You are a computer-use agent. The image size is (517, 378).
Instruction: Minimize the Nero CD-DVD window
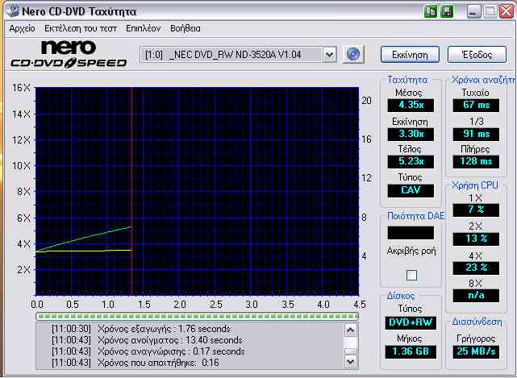click(474, 12)
